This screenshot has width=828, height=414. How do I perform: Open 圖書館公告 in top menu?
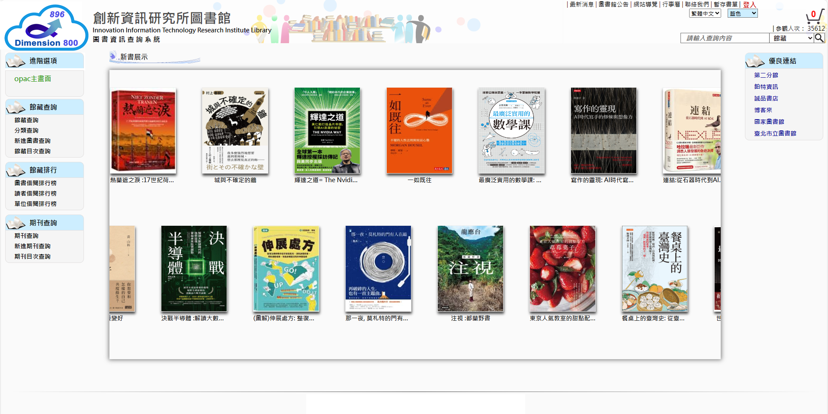point(613,4)
